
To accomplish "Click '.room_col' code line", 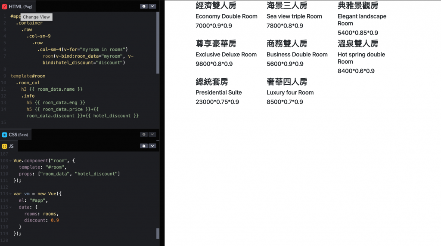I will 28,83.
